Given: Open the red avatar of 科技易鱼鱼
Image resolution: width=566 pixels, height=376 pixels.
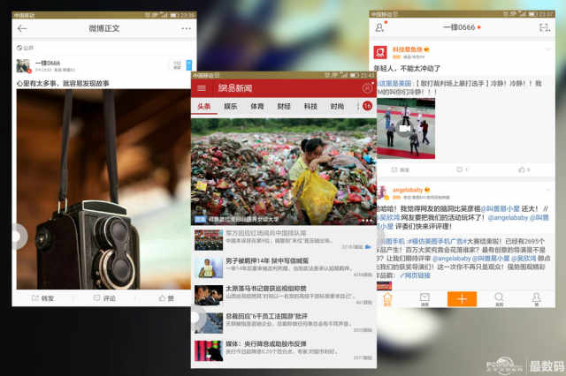Looking at the screenshot, I should click(x=380, y=53).
